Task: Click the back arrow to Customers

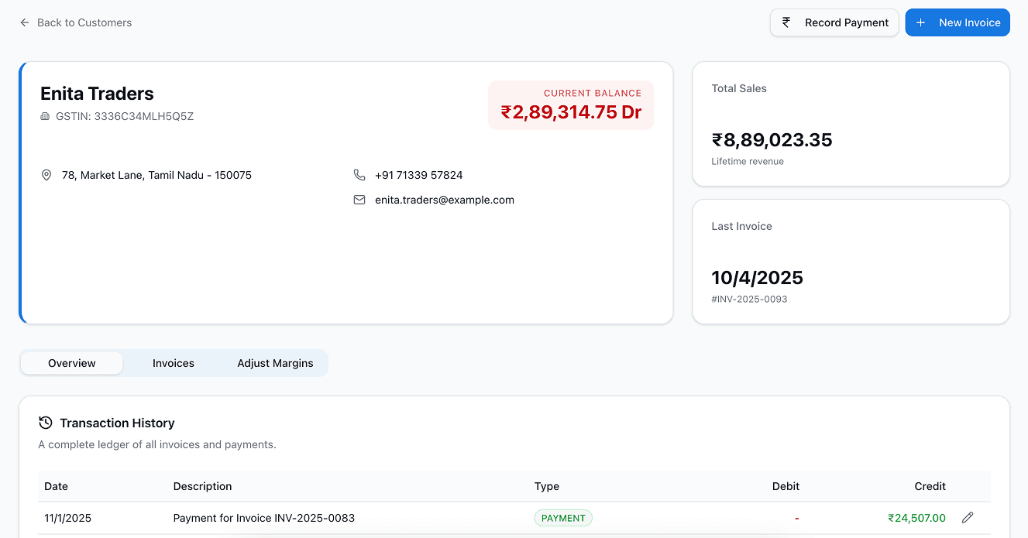Action: (x=23, y=22)
